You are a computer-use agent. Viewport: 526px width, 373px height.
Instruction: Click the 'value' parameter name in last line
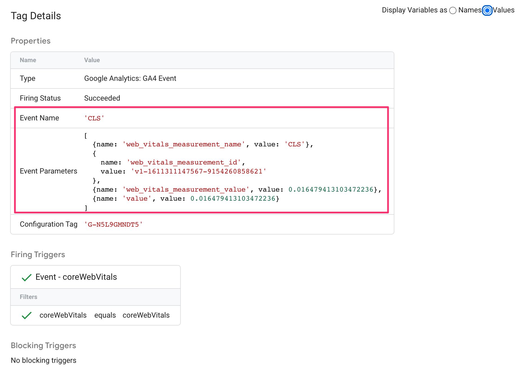[x=137, y=199]
